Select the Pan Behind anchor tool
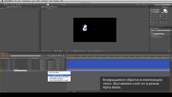The image size is (172, 97). [x=14, y=5]
